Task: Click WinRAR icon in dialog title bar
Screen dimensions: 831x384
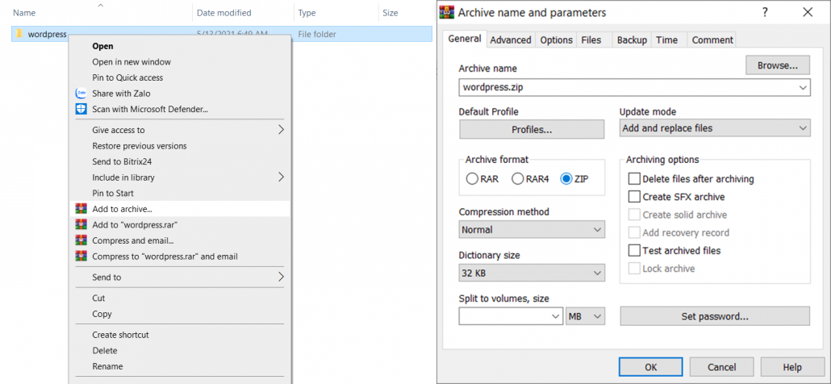Action: [448, 12]
